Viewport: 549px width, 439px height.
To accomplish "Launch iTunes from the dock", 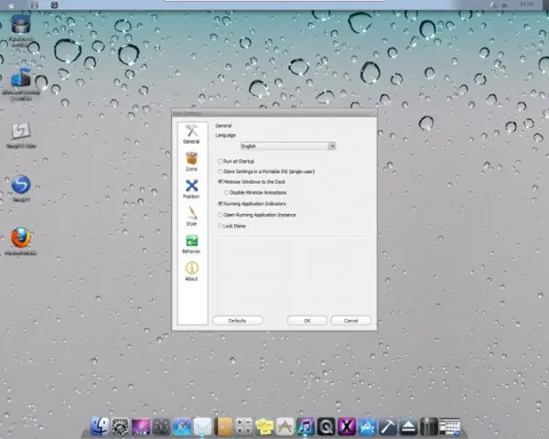I will tap(307, 425).
